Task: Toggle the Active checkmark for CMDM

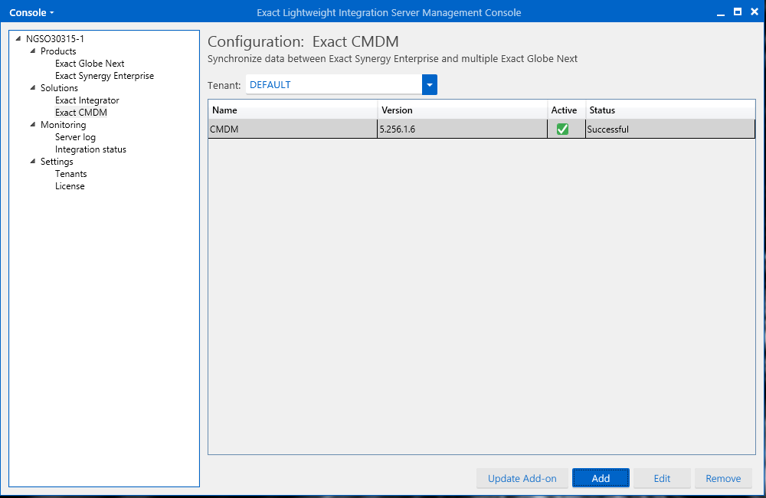Action: click(x=562, y=129)
